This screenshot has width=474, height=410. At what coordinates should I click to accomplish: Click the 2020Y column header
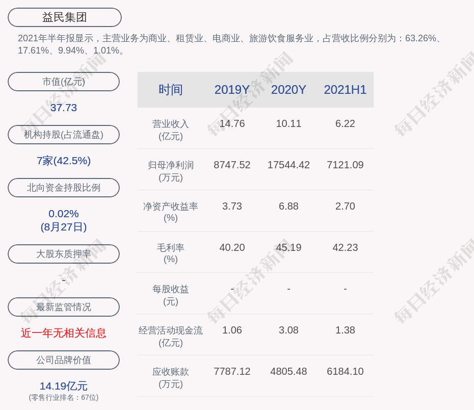click(288, 90)
